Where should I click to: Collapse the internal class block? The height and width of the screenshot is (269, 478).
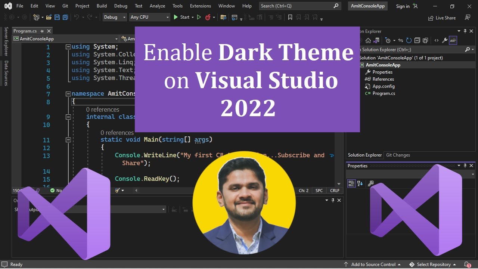[x=68, y=117]
